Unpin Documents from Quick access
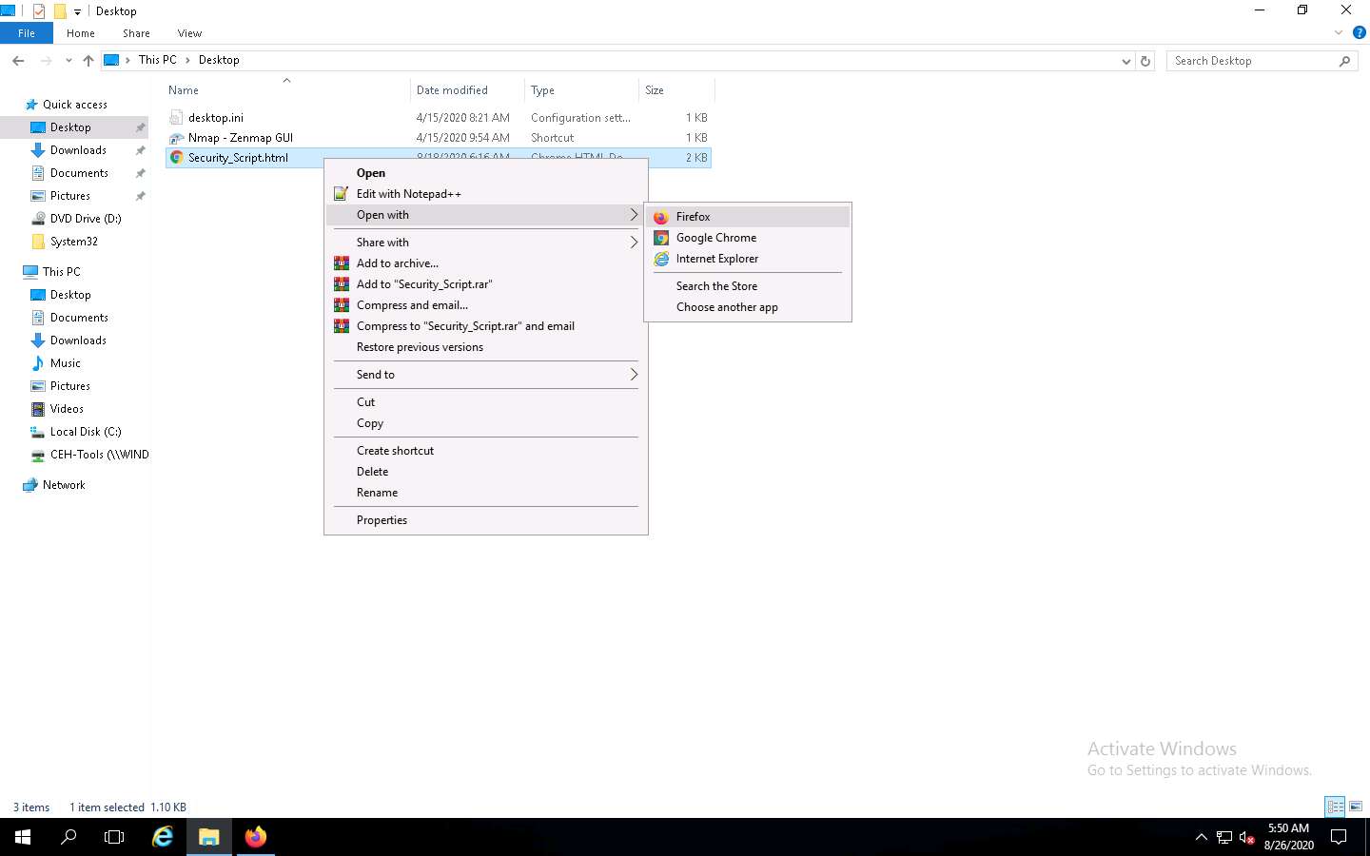This screenshot has width=1370, height=856. pyautogui.click(x=141, y=172)
